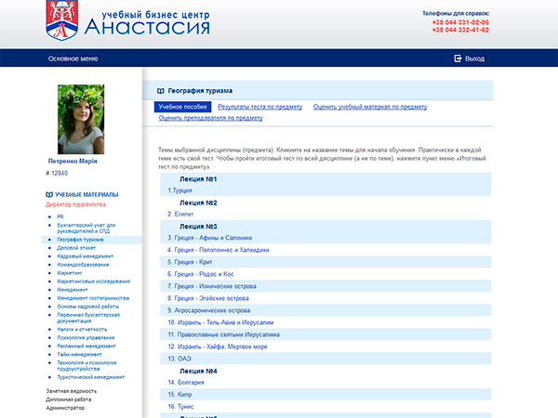Open Основное меню in the navigation bar
The image size is (558, 418).
73,58
